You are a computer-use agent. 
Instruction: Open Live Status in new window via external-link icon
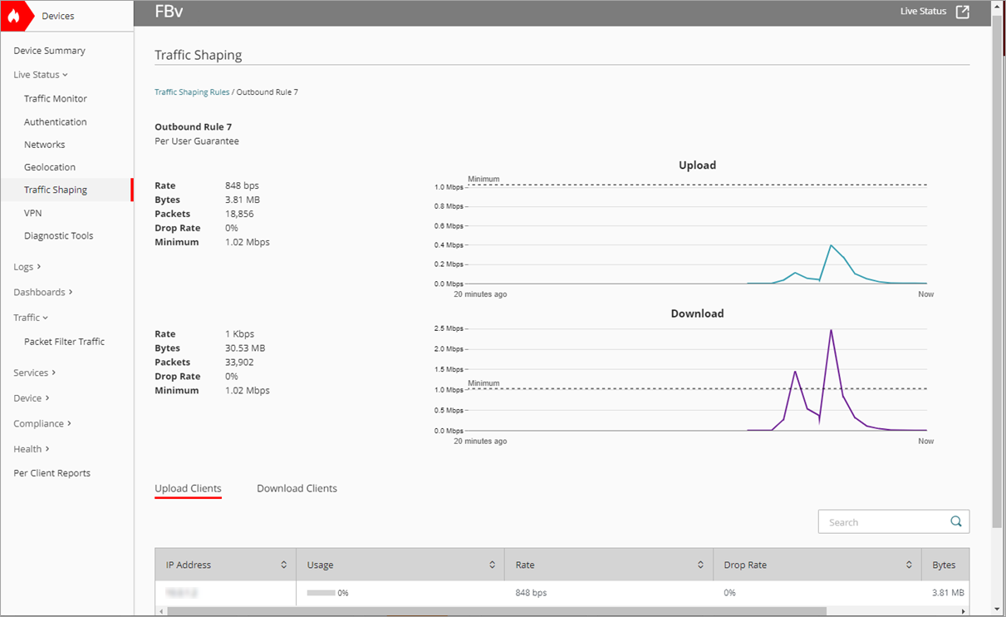(x=964, y=11)
